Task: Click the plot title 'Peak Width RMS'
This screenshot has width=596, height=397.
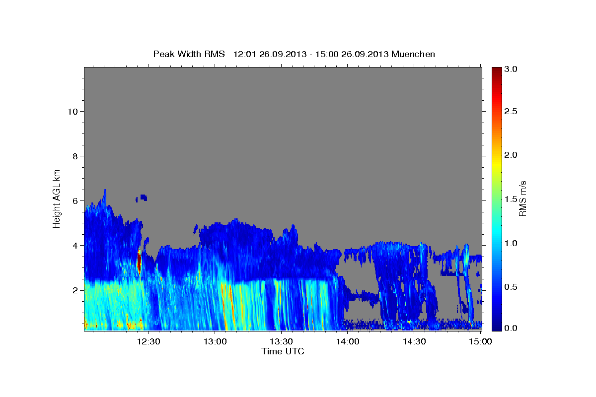Action: 189,54
